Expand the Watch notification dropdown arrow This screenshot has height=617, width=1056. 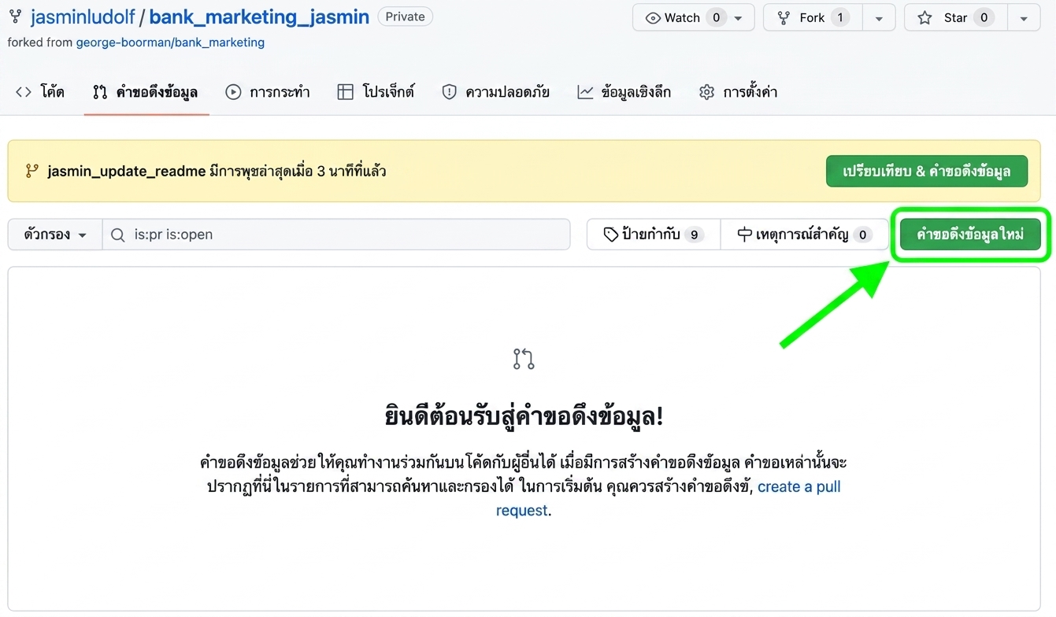coord(739,18)
